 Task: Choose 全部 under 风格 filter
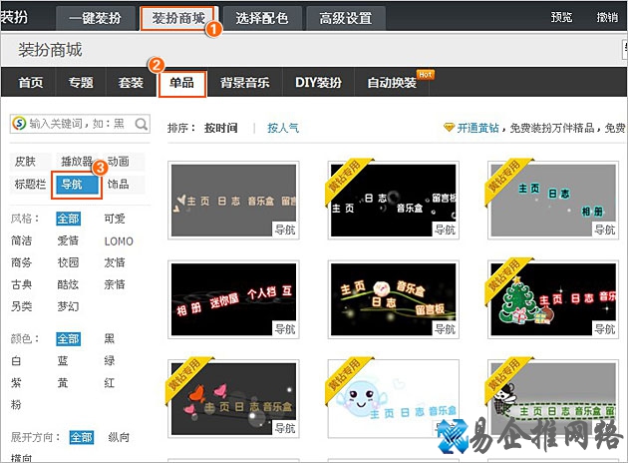pos(68,219)
